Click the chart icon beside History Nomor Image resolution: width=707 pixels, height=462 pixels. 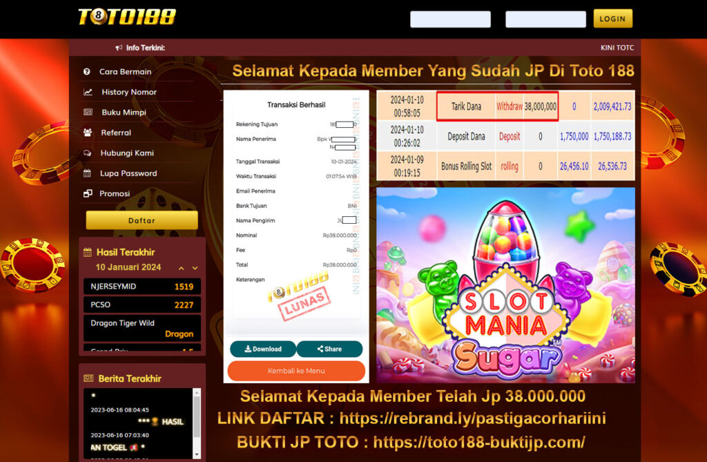(88, 92)
